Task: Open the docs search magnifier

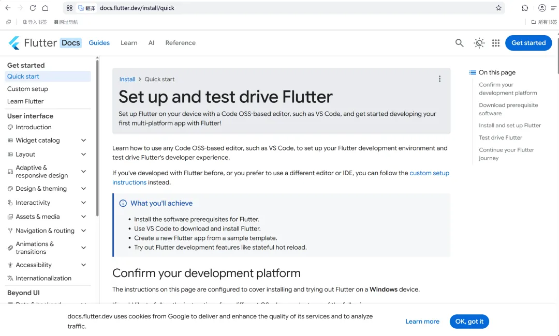Action: (x=460, y=43)
